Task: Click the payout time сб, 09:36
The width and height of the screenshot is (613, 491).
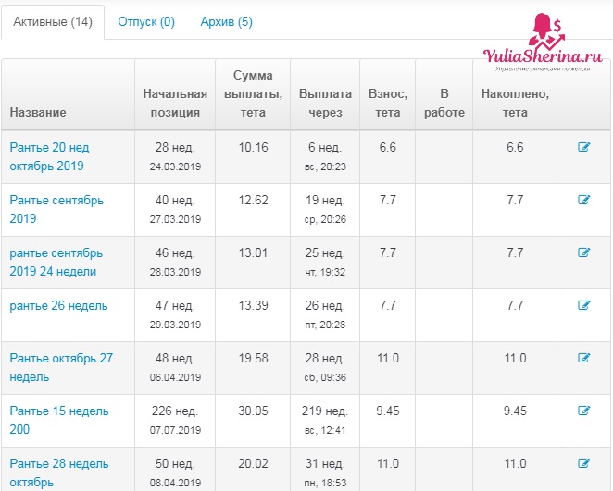Action: click(x=325, y=377)
